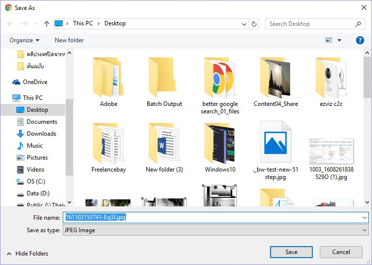Select Downloads in the navigation pane

(41, 134)
